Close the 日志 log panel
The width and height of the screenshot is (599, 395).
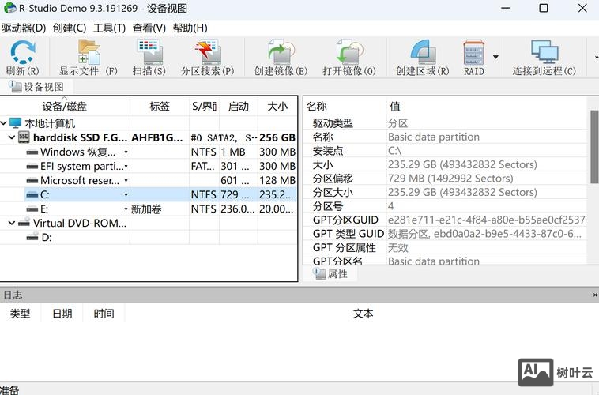point(595,295)
